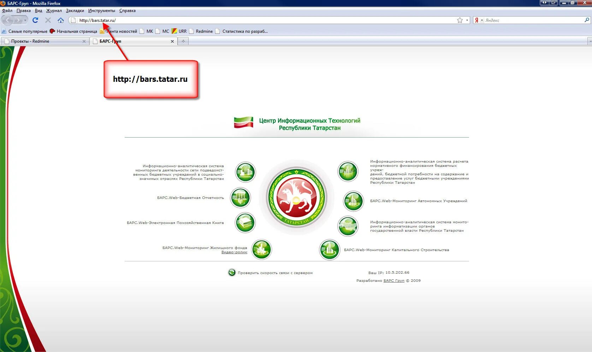Viewport: 592px width, 352px height.
Task: Follow the БАРС Груп developer link
Action: pos(394,281)
